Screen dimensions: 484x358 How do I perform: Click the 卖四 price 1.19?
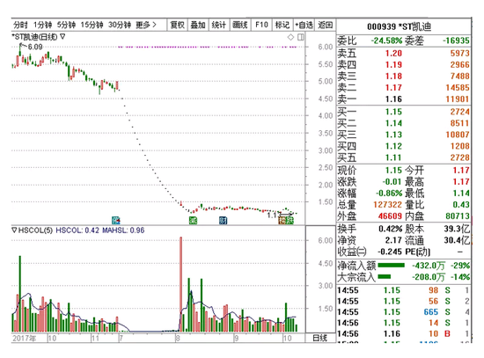(x=393, y=64)
